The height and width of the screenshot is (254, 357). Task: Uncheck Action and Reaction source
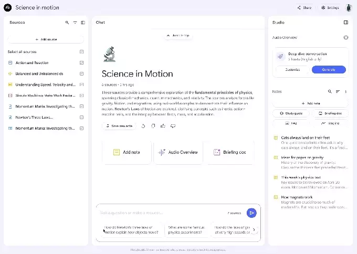[82, 62]
